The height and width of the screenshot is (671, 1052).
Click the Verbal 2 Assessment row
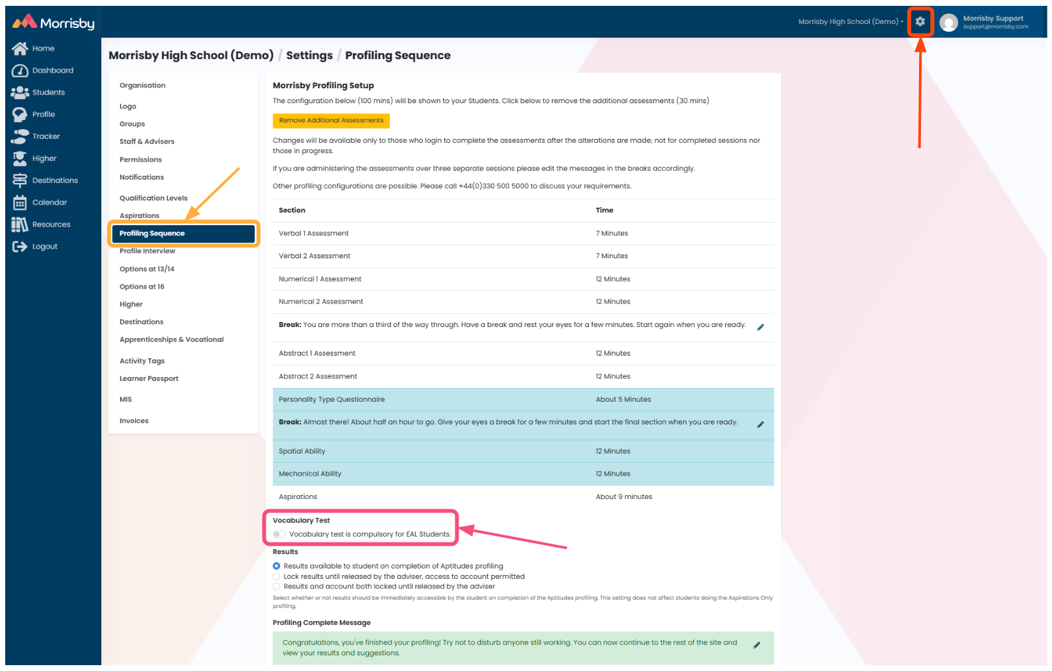point(523,256)
